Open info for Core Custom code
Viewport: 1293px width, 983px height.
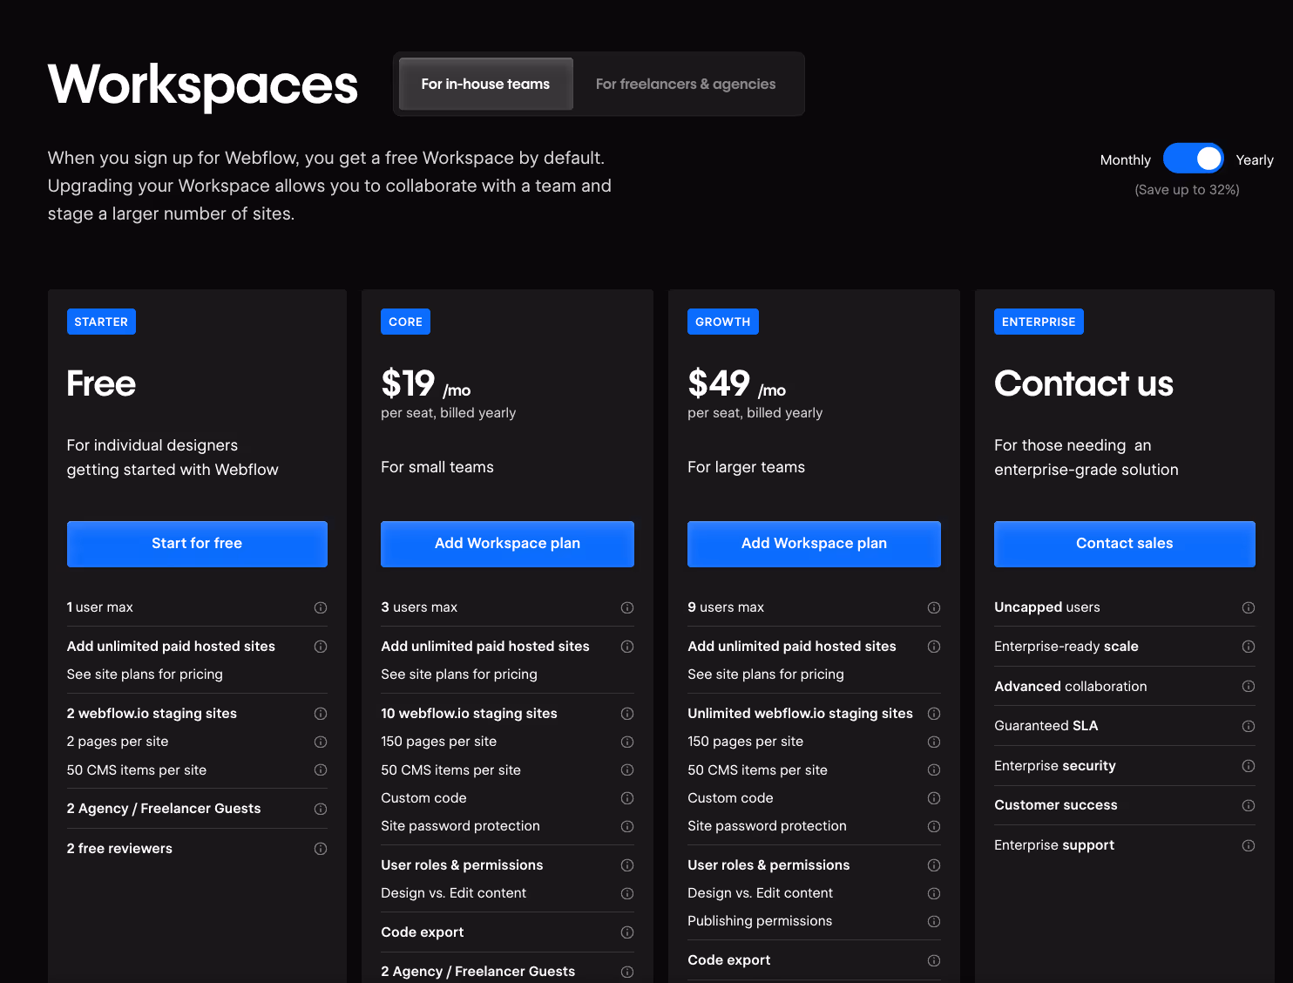tap(627, 798)
